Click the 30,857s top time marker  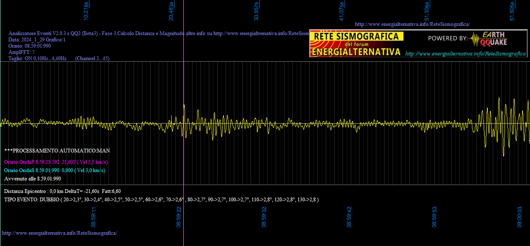pos(256,11)
